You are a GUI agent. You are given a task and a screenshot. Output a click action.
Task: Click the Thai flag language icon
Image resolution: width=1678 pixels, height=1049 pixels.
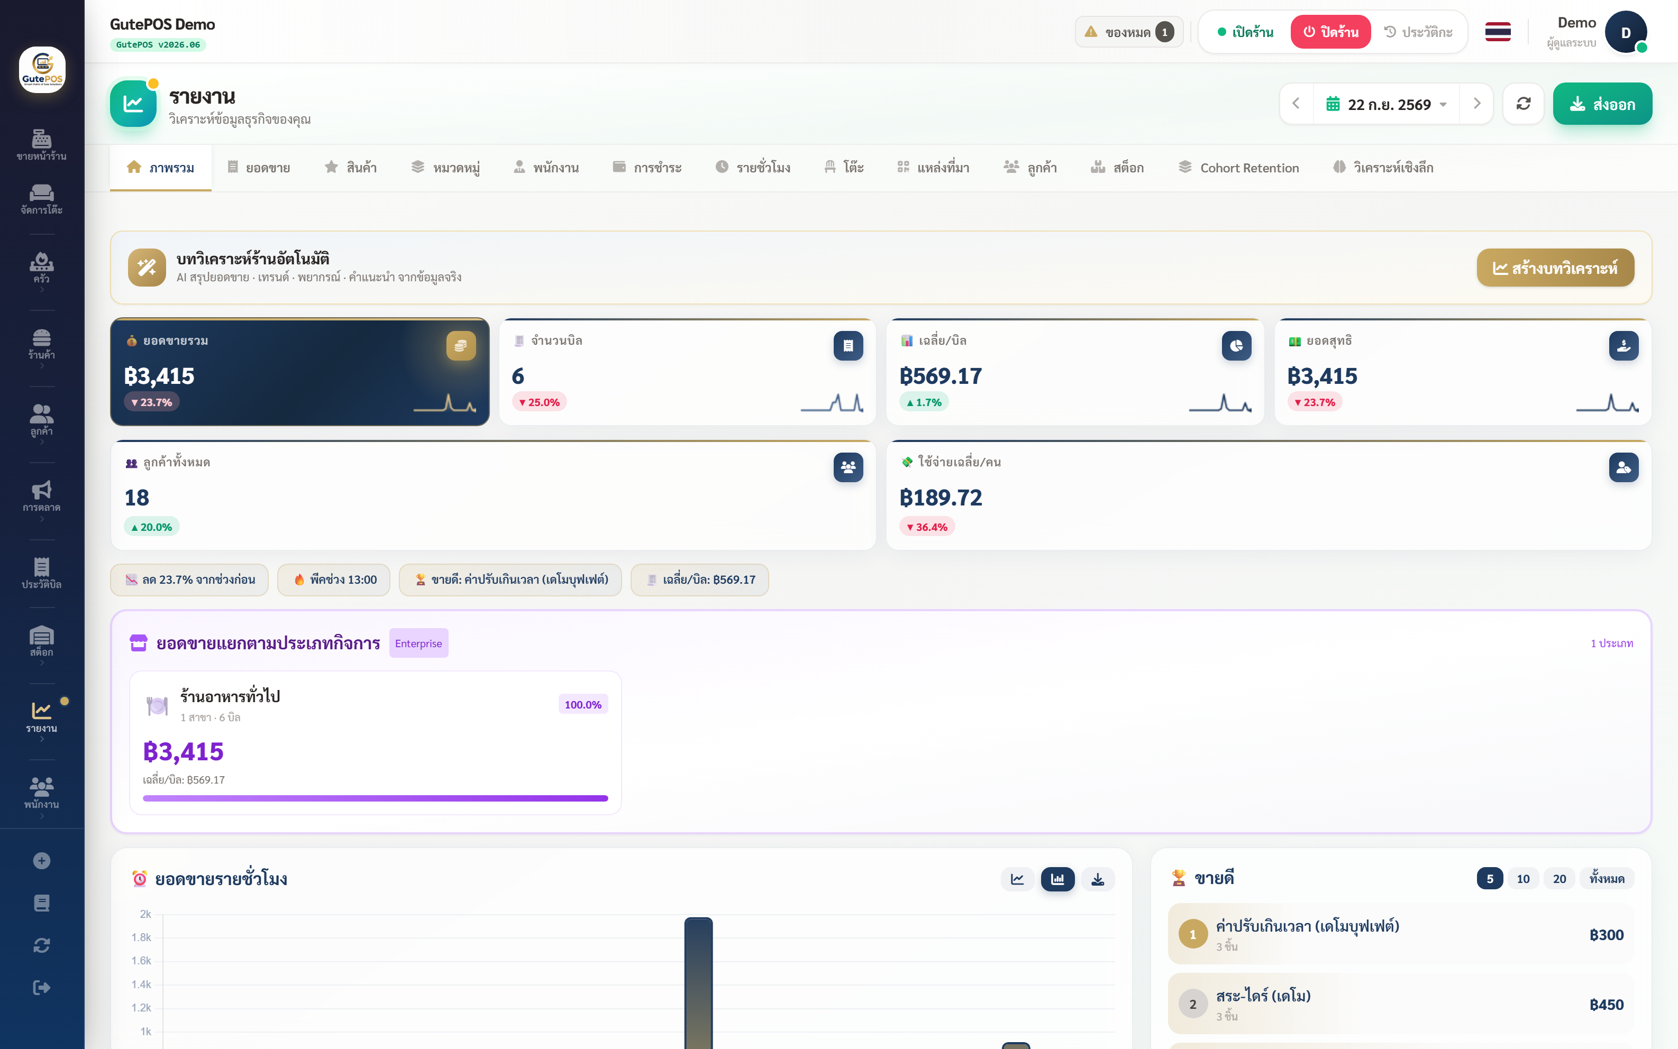pos(1498,32)
